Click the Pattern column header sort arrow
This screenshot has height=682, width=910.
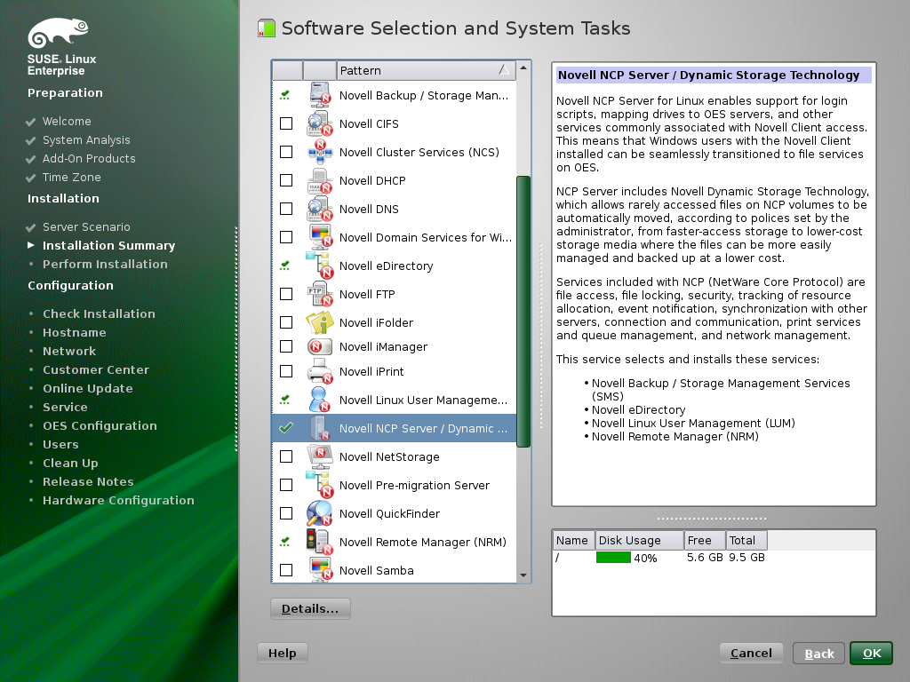point(503,70)
